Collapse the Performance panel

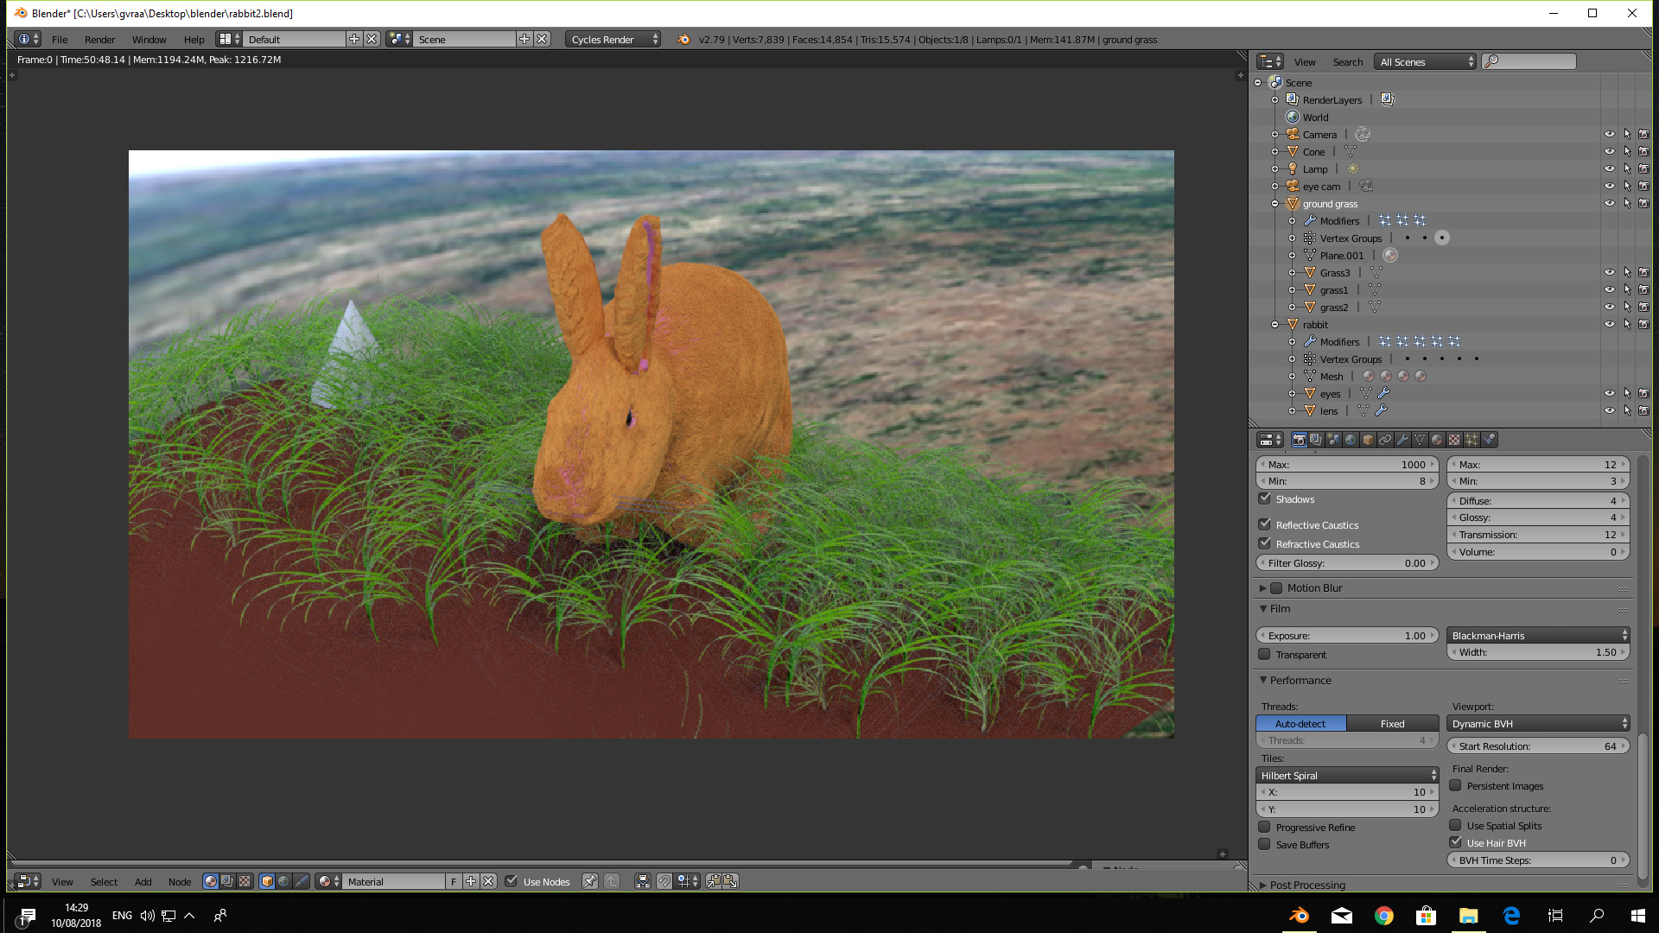(1263, 680)
